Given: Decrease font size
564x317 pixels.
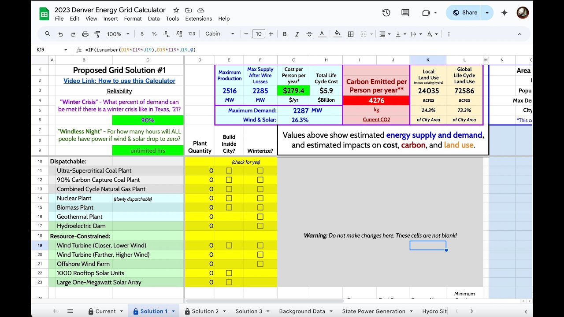Looking at the screenshot, I should 246,34.
